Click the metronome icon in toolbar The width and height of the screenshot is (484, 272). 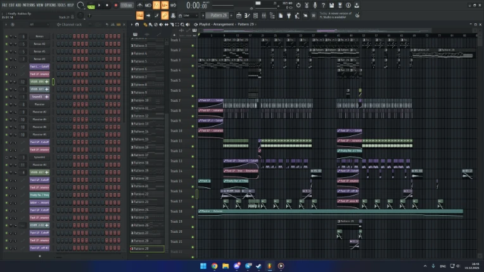tap(140, 5)
